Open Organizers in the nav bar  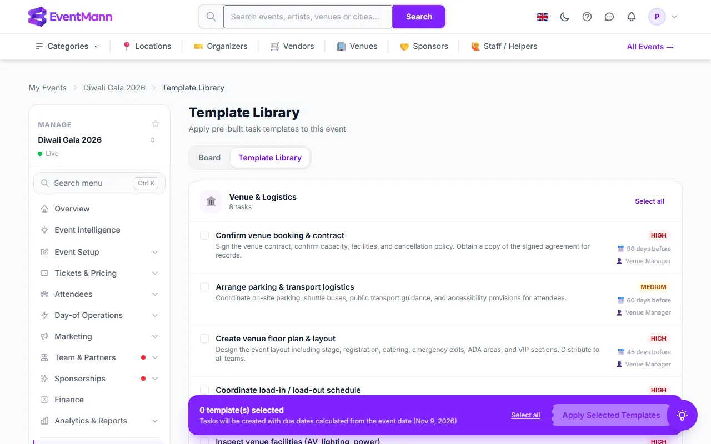(221, 46)
